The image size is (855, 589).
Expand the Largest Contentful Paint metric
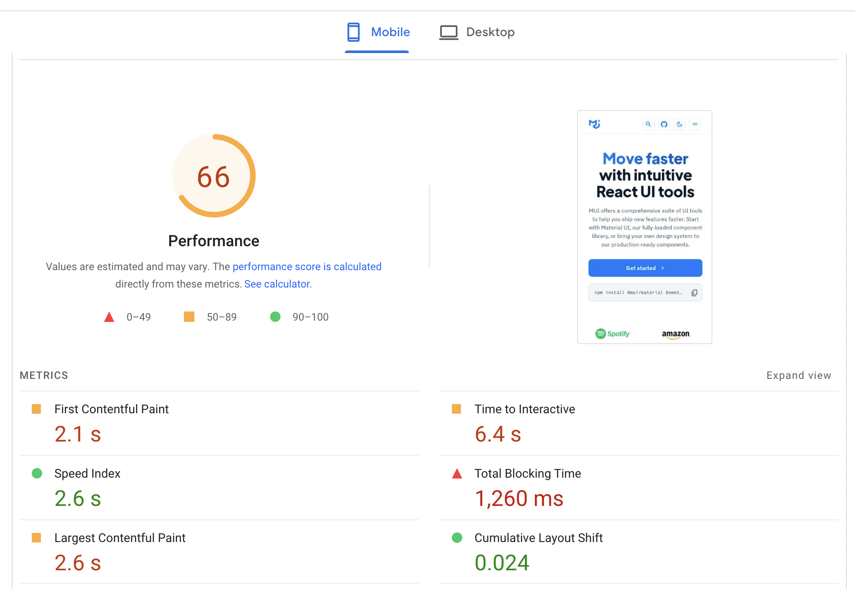120,538
